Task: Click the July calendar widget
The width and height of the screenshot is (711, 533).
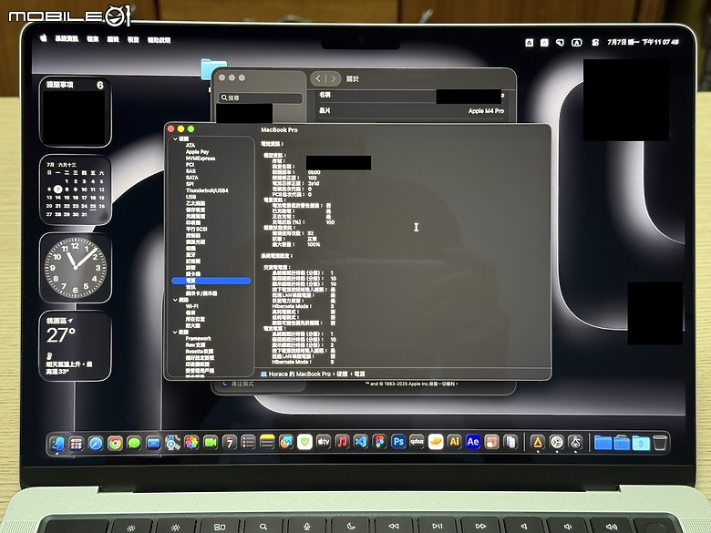Action: coord(76,190)
